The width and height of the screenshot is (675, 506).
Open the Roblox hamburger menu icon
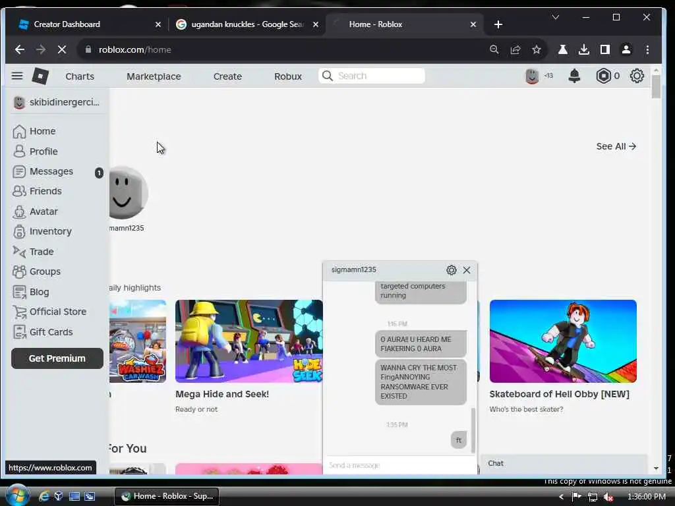pos(16,76)
